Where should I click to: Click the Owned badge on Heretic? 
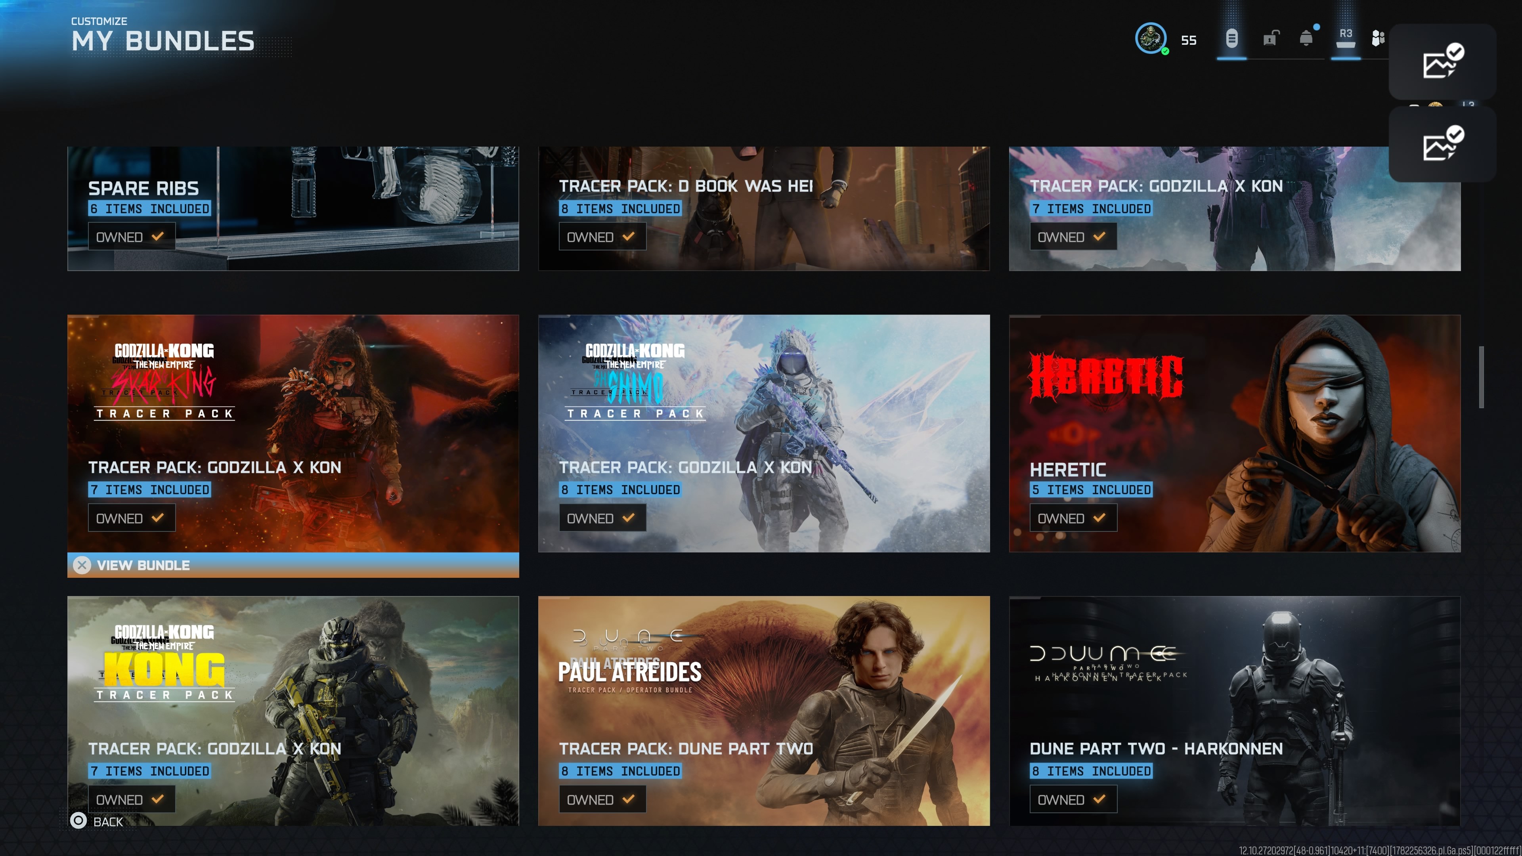pyautogui.click(x=1074, y=518)
